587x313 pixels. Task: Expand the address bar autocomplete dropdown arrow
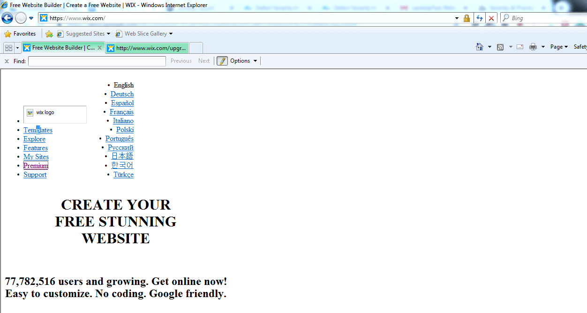(457, 18)
